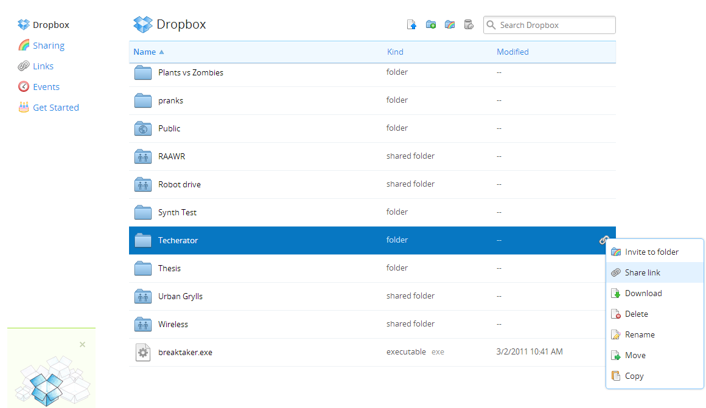The width and height of the screenshot is (706, 408).
Task: Open the Plants vs Zombies folder name
Action: (191, 72)
